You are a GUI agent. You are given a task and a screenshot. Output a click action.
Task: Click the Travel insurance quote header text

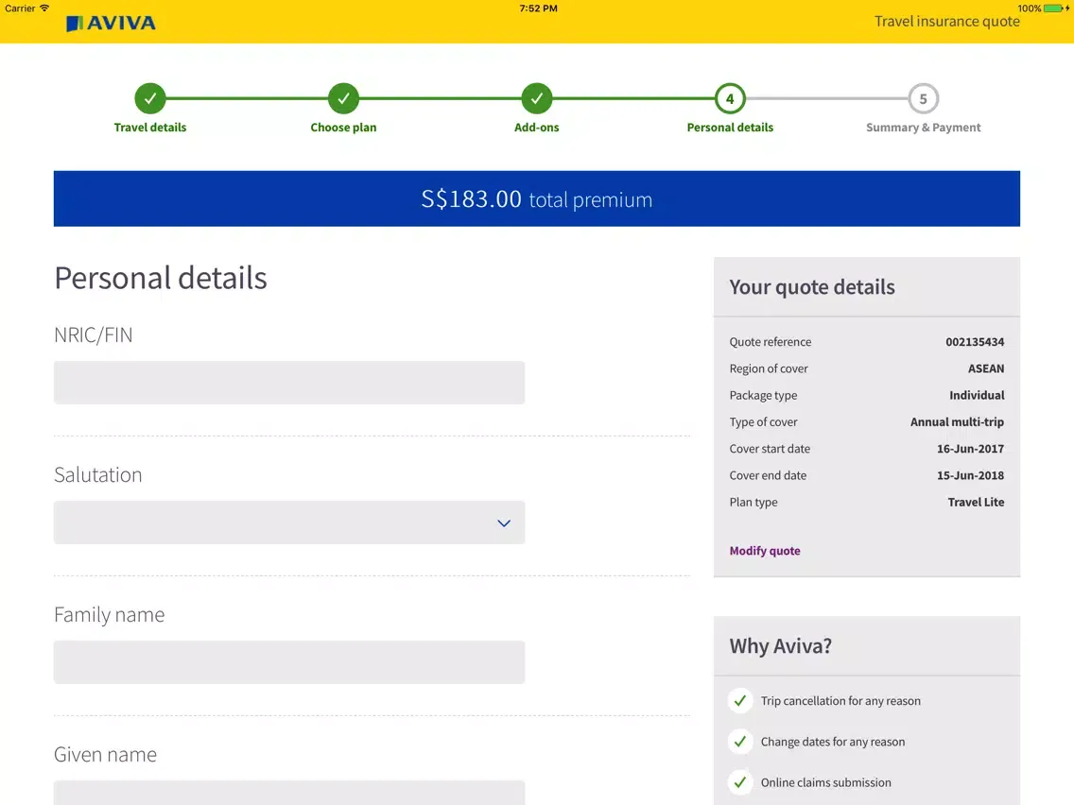pyautogui.click(x=946, y=21)
